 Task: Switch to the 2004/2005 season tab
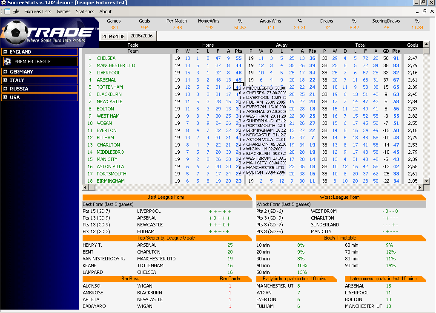point(113,37)
